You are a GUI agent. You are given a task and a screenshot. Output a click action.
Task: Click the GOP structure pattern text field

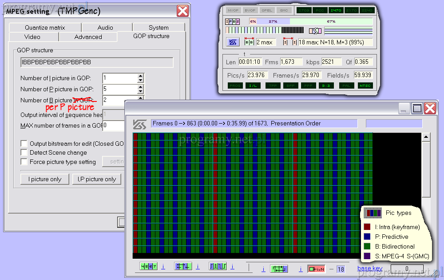pos(96,62)
